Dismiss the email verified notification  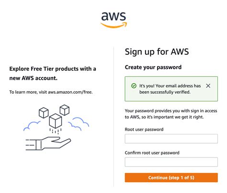click(208, 86)
